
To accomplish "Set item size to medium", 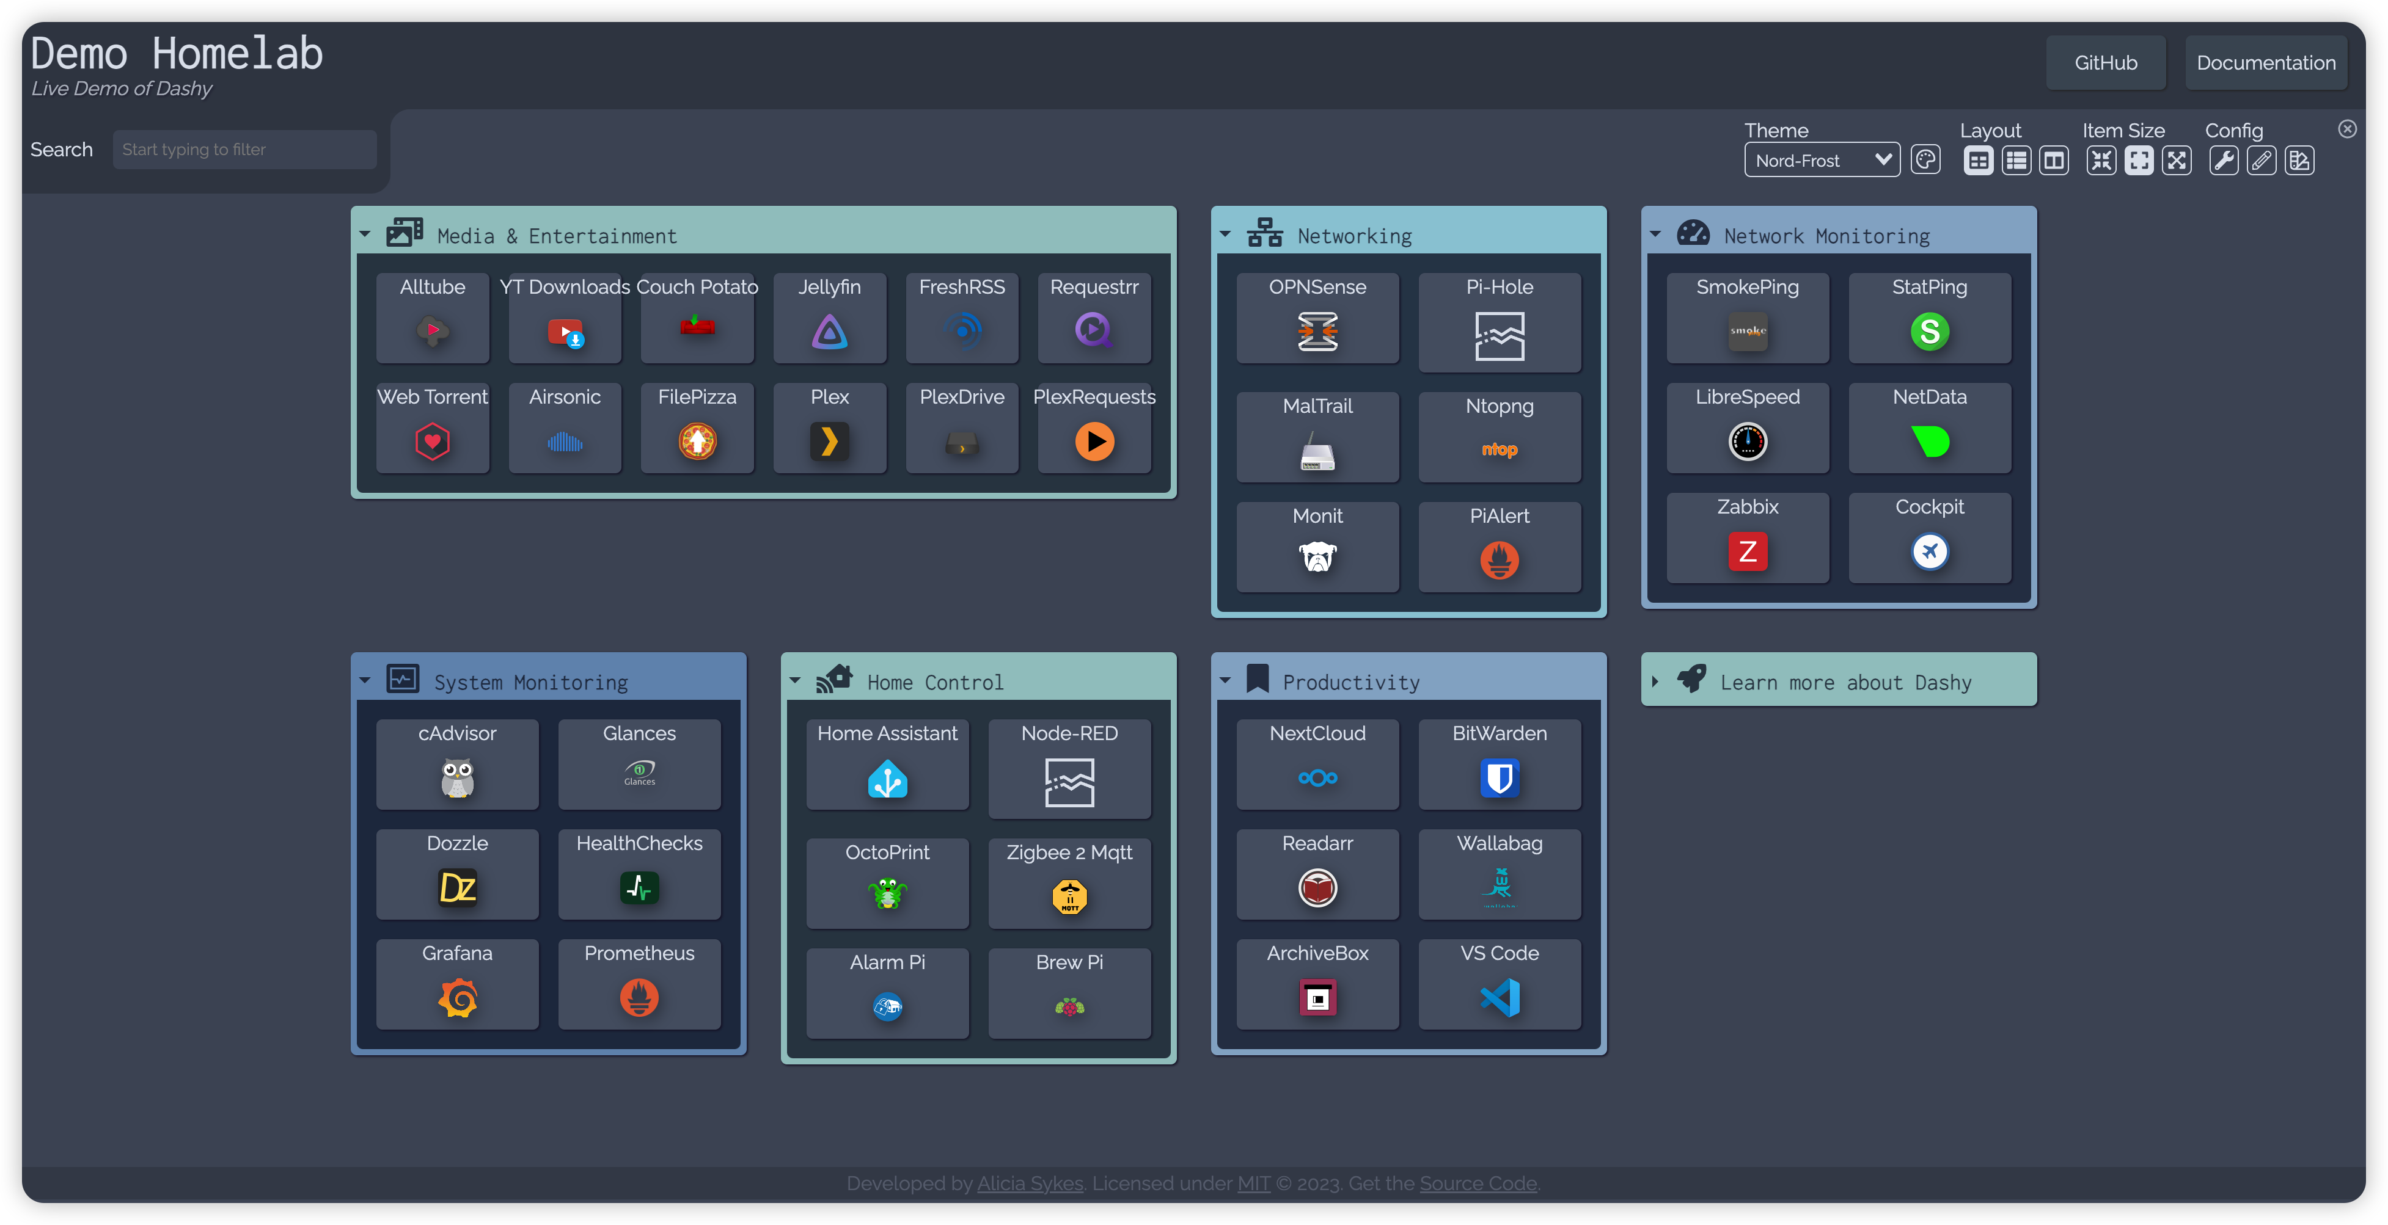I will 2139,161.
